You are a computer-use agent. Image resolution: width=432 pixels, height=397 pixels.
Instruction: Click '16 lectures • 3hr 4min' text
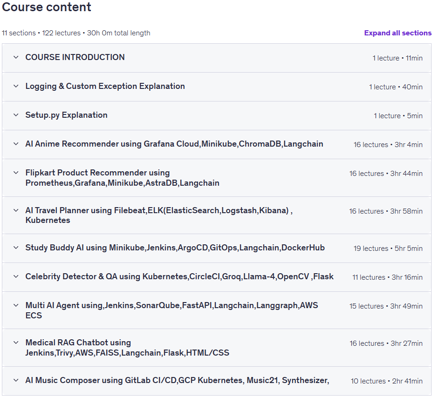[x=388, y=145]
